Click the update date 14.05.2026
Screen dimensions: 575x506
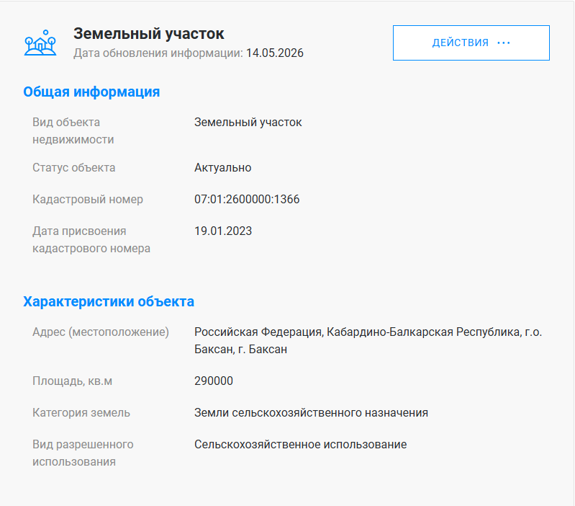click(x=275, y=53)
